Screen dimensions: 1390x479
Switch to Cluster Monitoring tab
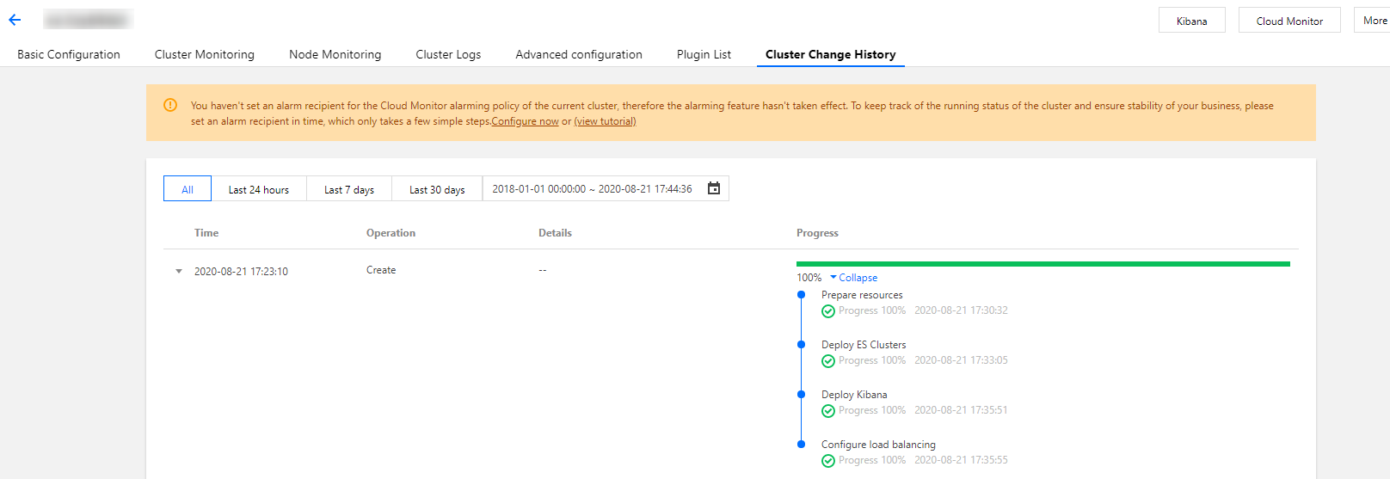point(205,54)
